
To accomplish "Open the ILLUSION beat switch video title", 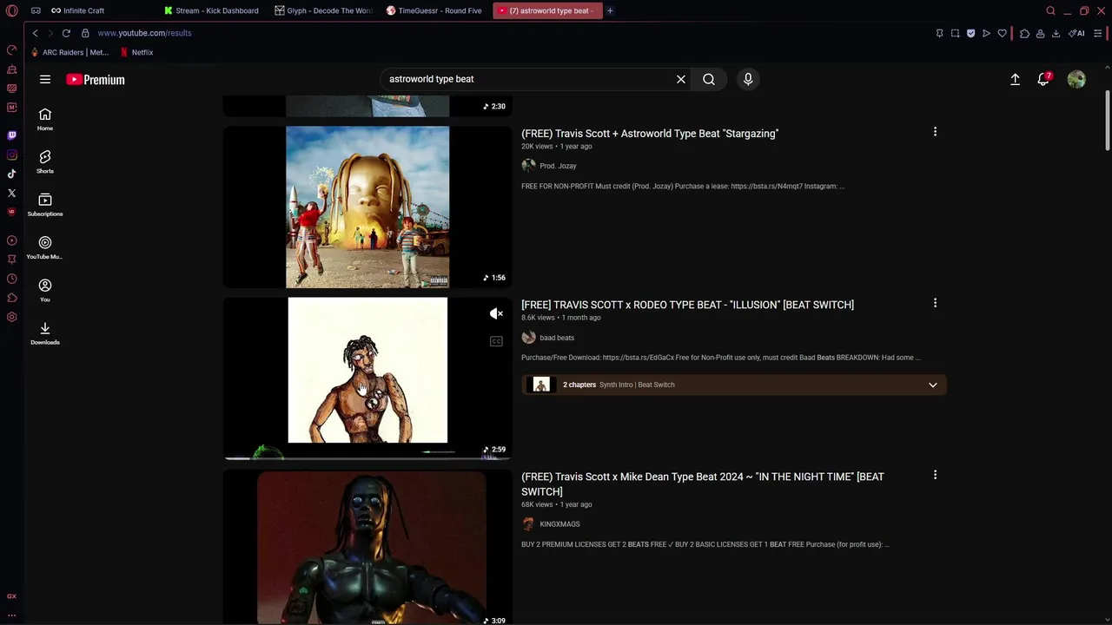I will pos(687,305).
